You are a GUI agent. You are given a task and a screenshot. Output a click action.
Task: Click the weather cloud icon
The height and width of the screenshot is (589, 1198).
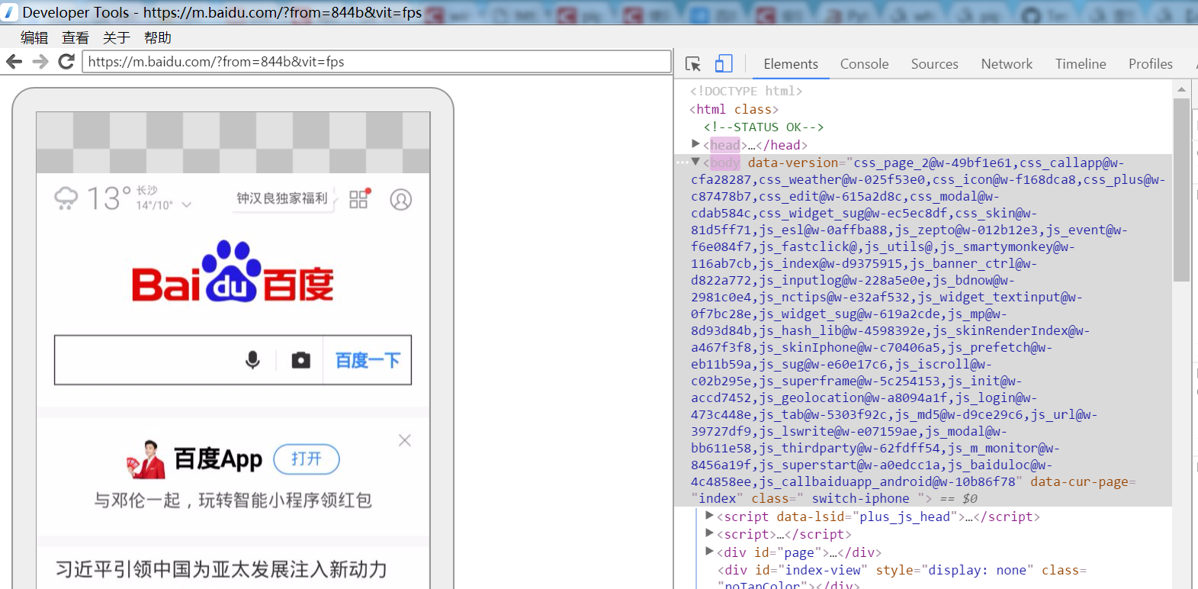click(x=66, y=198)
